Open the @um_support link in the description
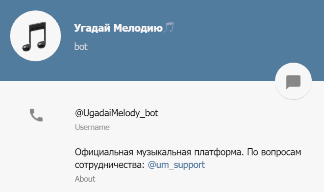Image resolution: width=324 pixels, height=192 pixels. pos(176,165)
